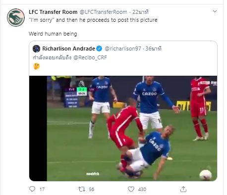Open the share upload icon
The width and height of the screenshot is (227, 195).
click(x=183, y=189)
